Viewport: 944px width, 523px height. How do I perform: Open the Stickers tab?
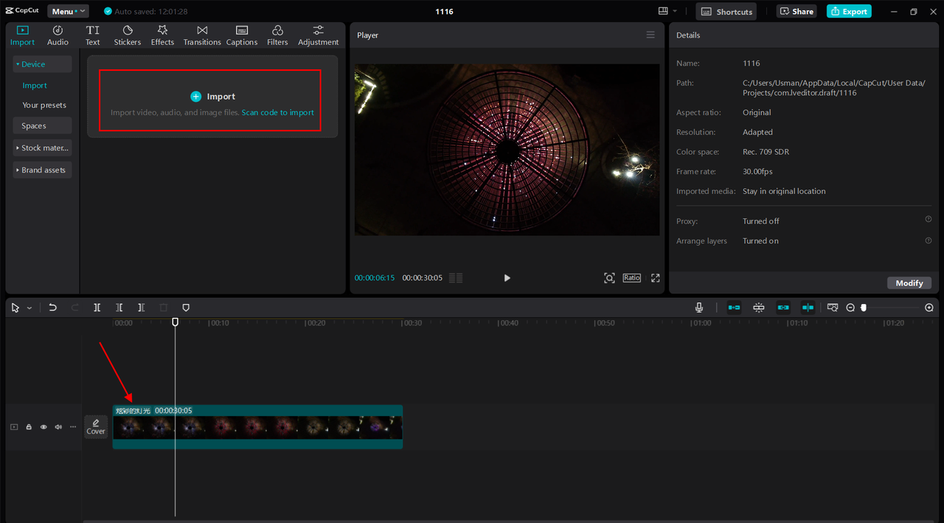point(127,35)
